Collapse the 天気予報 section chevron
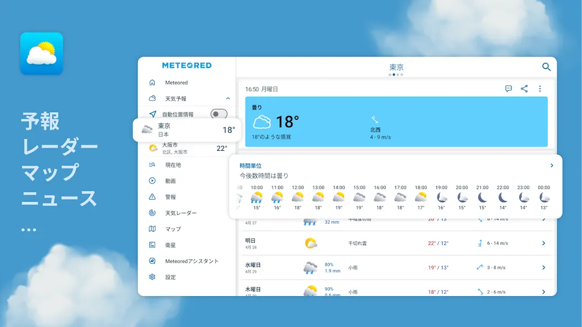Image resolution: width=582 pixels, height=327 pixels. click(228, 99)
